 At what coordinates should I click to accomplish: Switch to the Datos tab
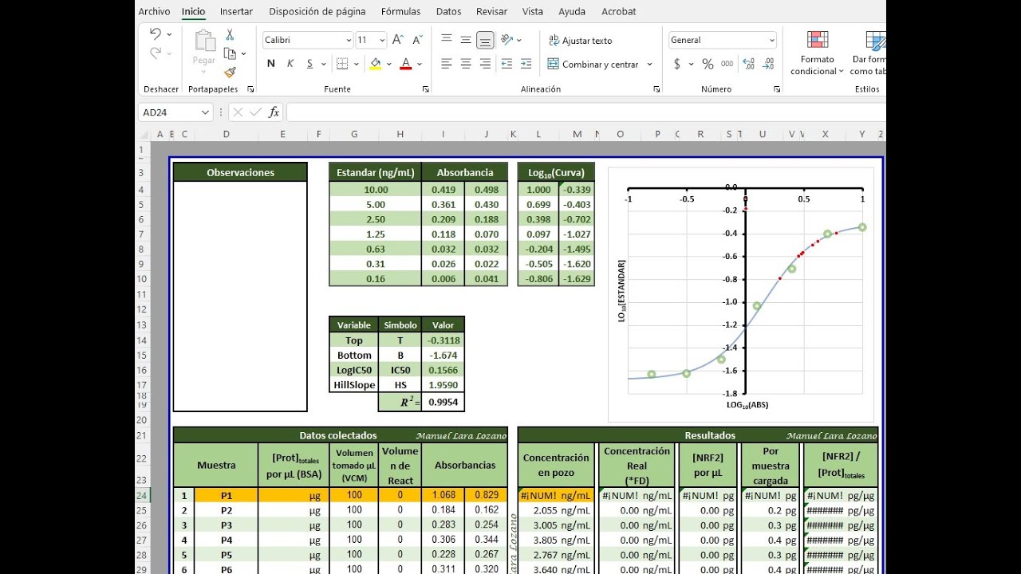448,12
